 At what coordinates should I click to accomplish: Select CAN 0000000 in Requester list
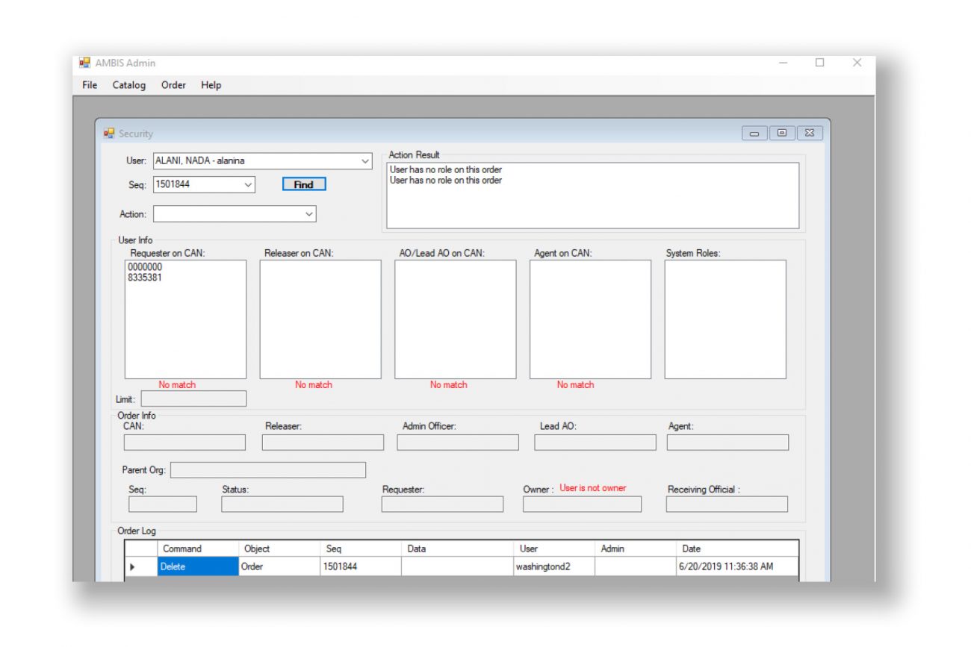coord(145,267)
